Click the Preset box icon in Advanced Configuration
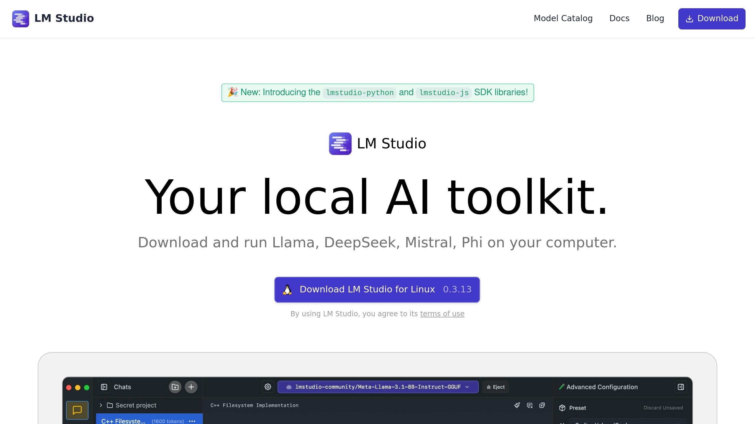The image size is (755, 424). point(562,408)
